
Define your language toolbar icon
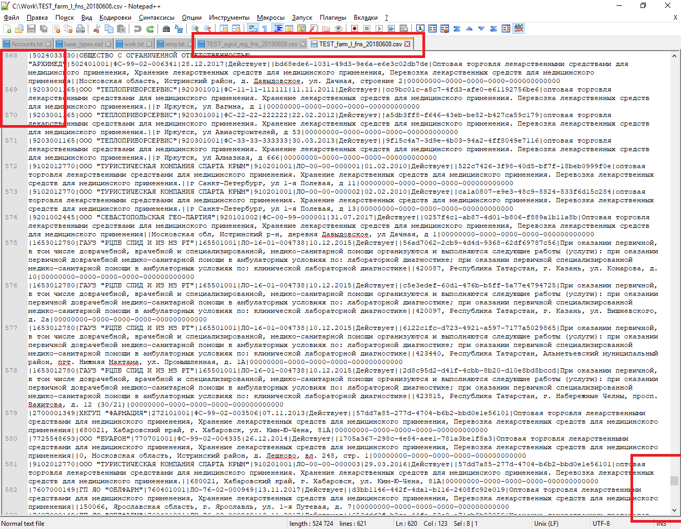289,29
